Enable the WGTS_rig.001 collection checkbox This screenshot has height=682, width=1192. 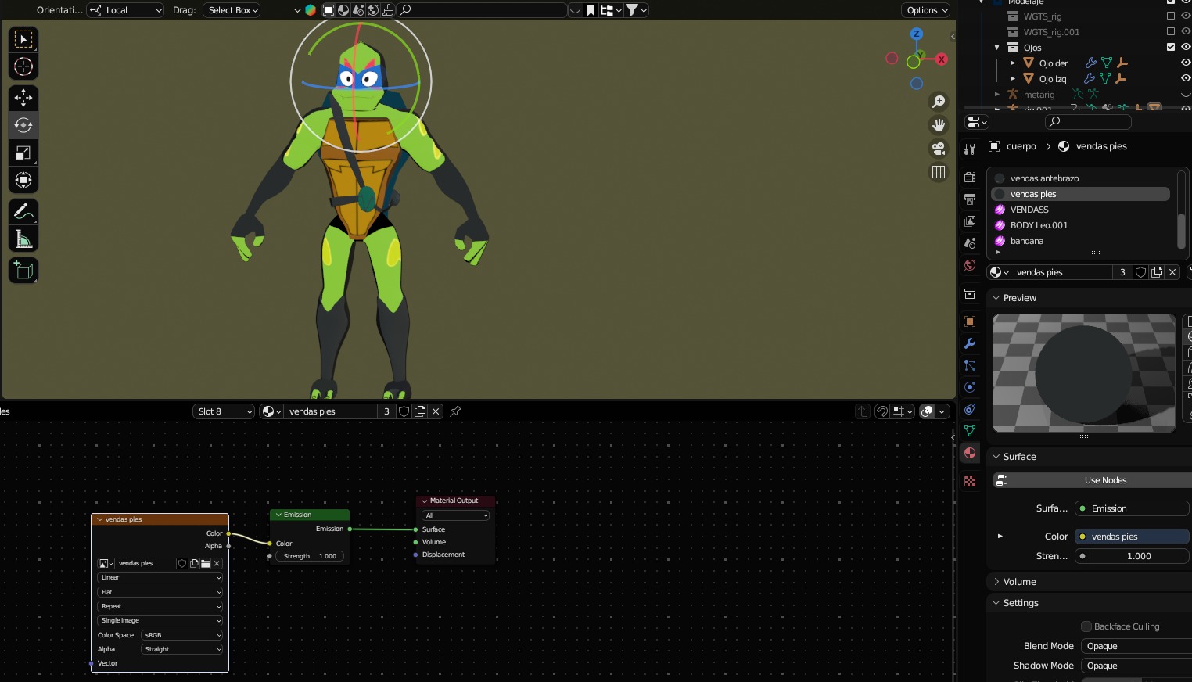click(x=1171, y=32)
